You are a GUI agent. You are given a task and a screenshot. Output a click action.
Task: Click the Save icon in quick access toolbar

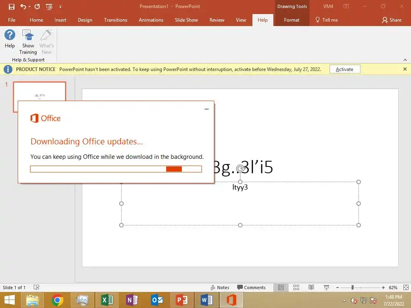(x=12, y=6)
